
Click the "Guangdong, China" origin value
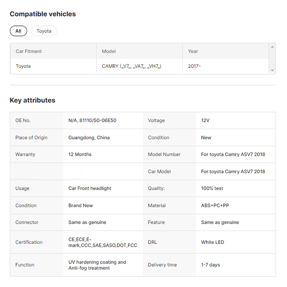[89, 138]
